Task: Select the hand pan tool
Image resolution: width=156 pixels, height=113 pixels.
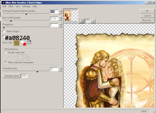Action: point(87,21)
